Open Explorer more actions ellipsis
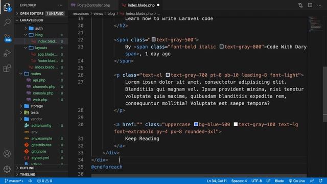This screenshot has height=184, width=327. click(x=60, y=5)
